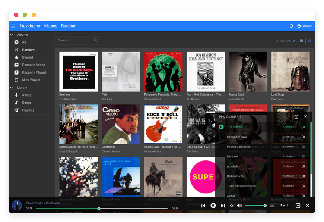Open the Lynyrd Skynyrd album cover
This screenshot has height=222, width=324.
click(x=78, y=124)
